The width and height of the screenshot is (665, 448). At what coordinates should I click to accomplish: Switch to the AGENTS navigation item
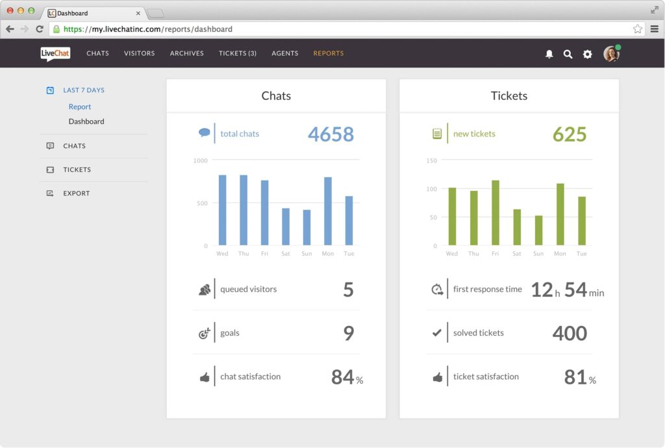pyautogui.click(x=284, y=54)
